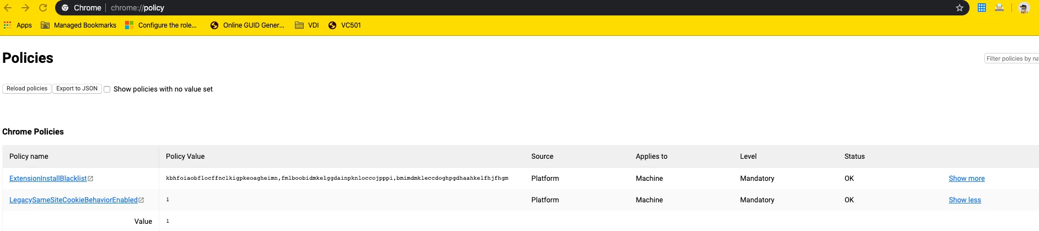
Task: Open the Managed Bookmarks folder
Action: point(79,25)
